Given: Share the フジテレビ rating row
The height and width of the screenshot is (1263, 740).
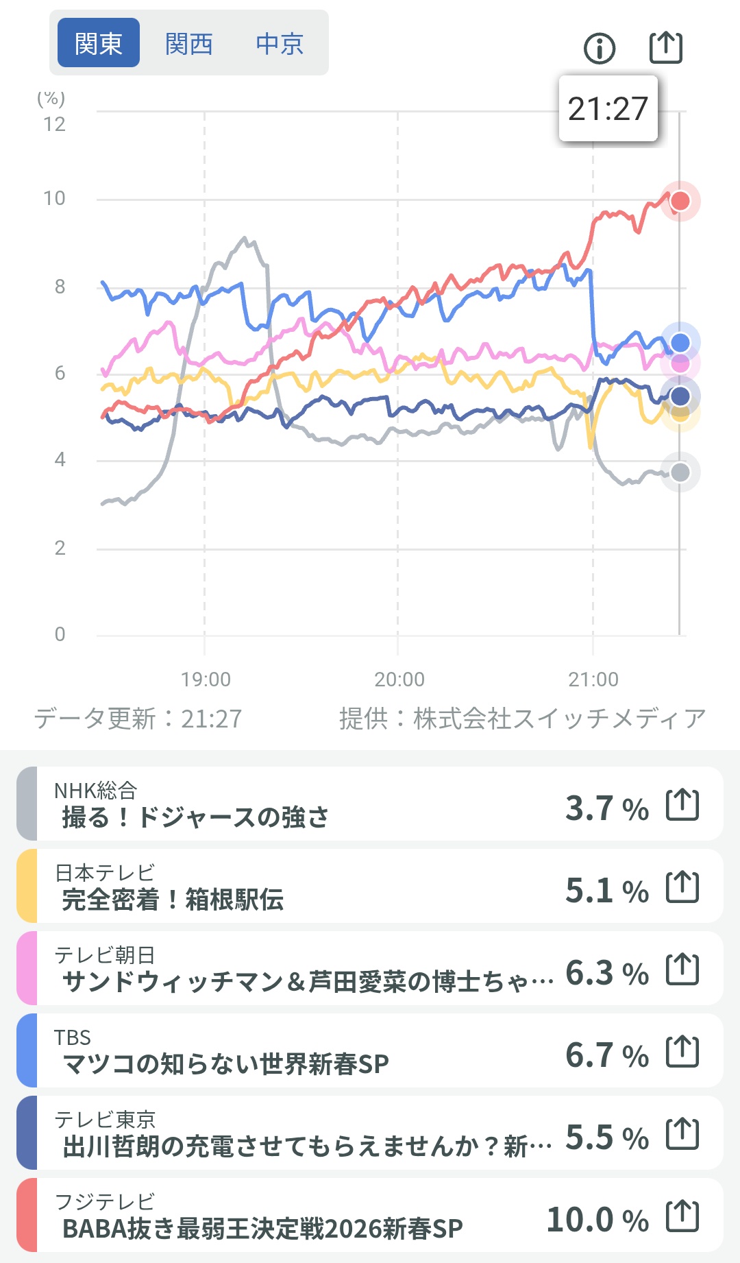Looking at the screenshot, I should click(x=682, y=1216).
